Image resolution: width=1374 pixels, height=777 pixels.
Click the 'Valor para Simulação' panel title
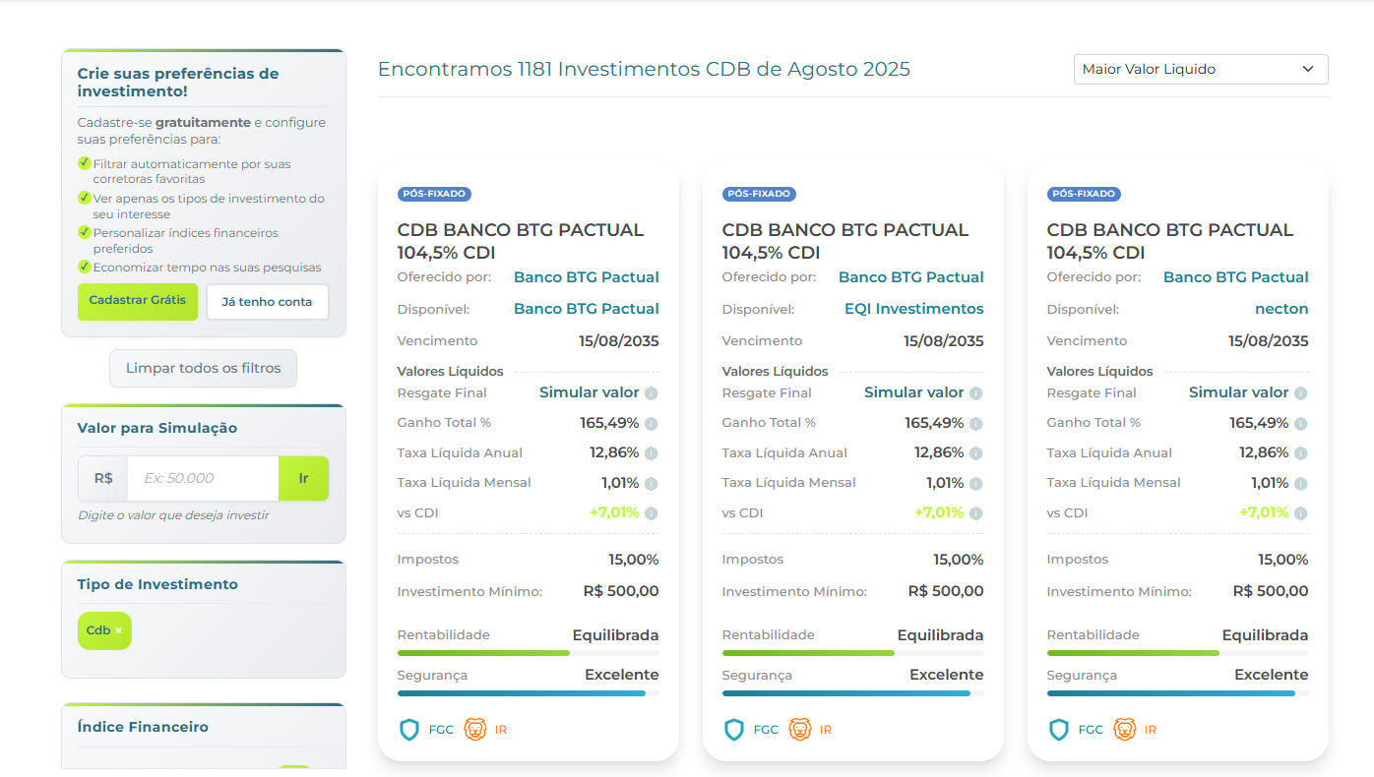click(x=157, y=428)
